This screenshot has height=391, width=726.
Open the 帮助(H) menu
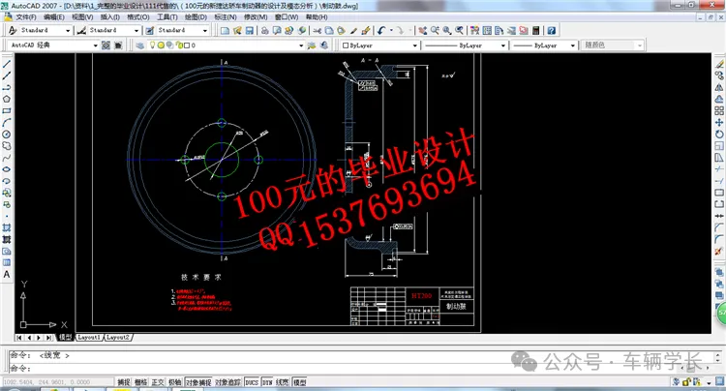317,17
